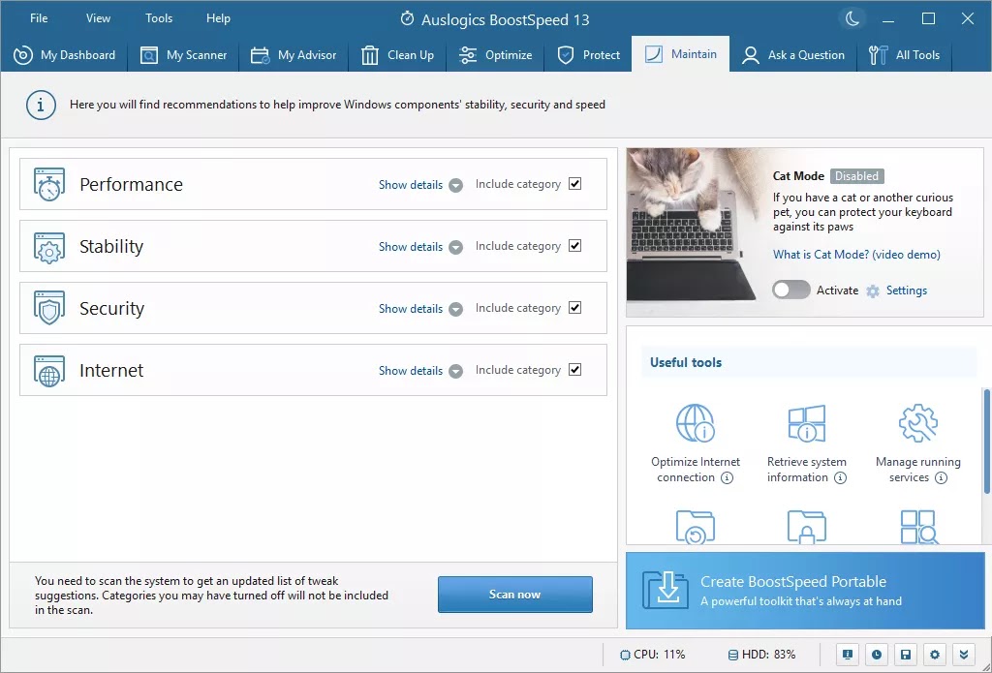
Task: Uncheck Include category for Security
Action: click(575, 308)
